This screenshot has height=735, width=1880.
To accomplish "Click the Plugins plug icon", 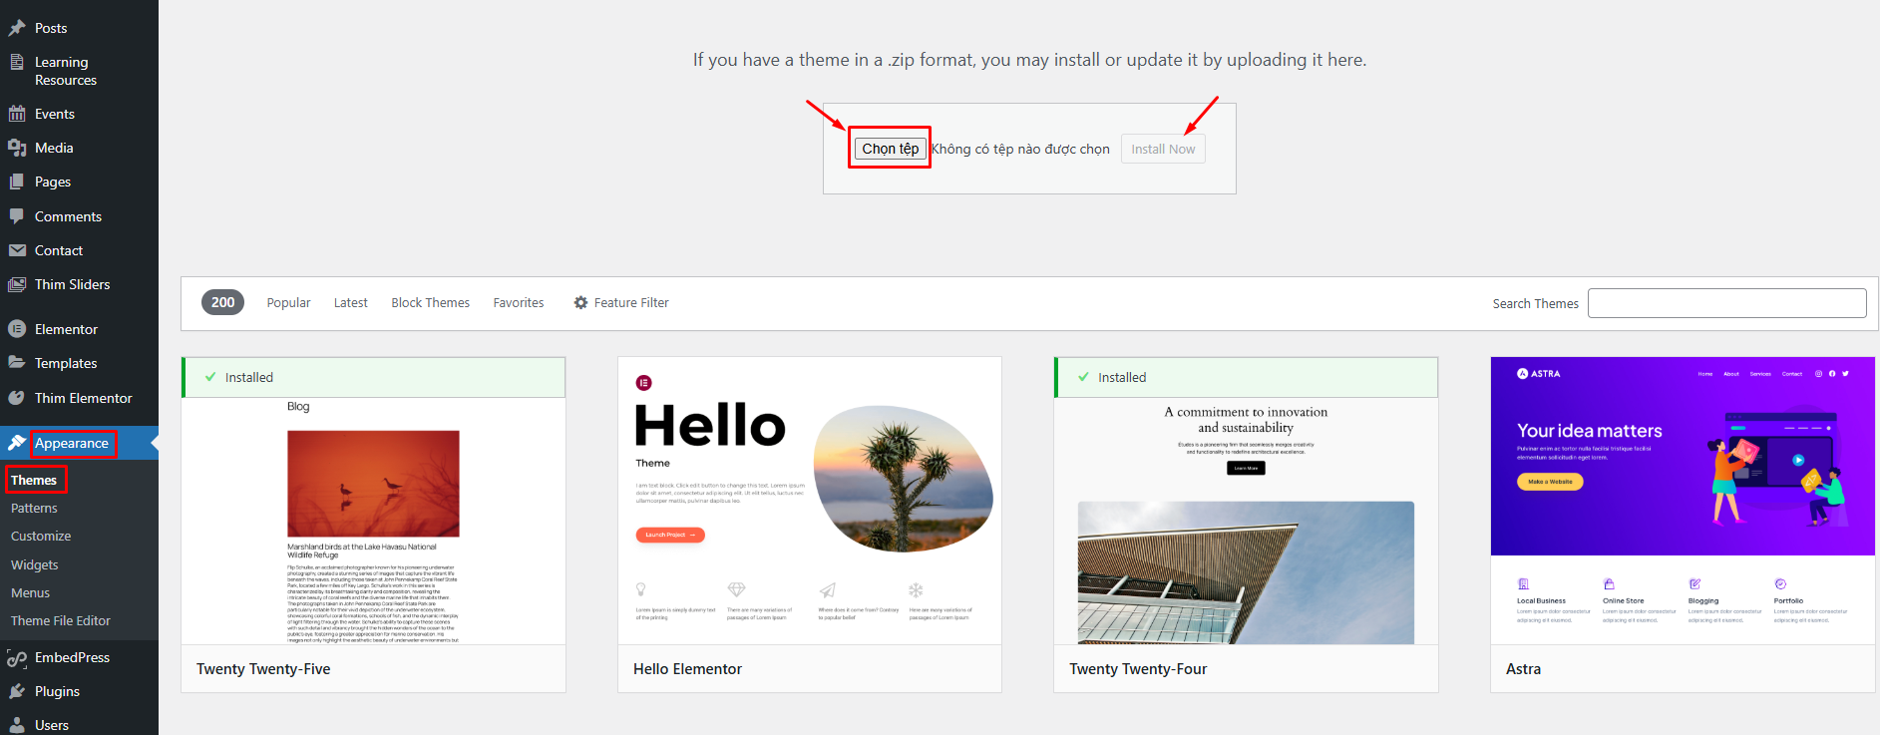I will click(17, 691).
